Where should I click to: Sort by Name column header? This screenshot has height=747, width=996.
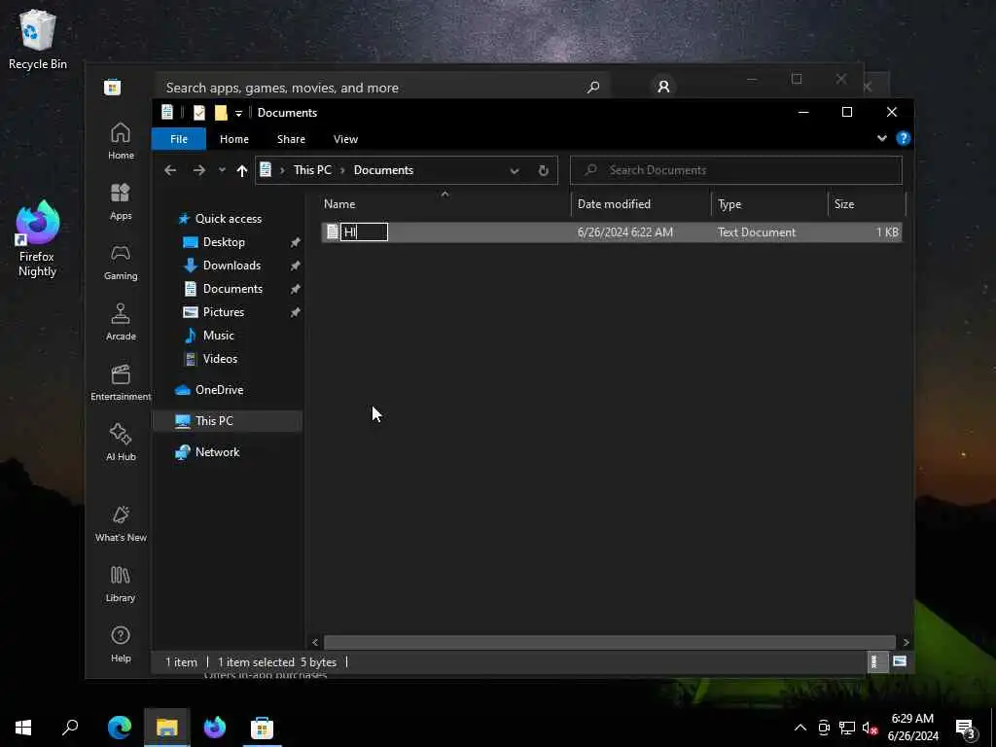coord(445,204)
